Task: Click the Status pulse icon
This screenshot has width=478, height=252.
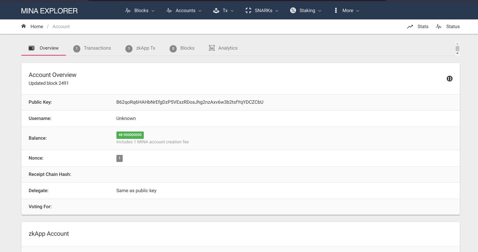Action: click(x=438, y=27)
